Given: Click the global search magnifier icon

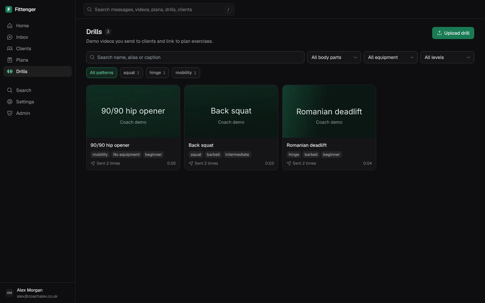Looking at the screenshot, I should tap(90, 9).
